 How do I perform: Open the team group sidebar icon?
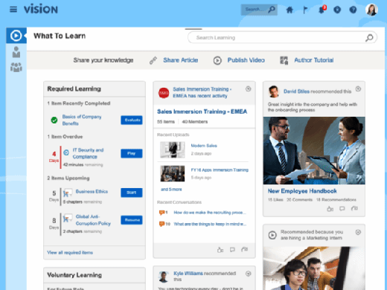[x=16, y=67]
